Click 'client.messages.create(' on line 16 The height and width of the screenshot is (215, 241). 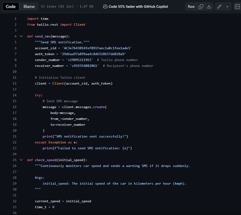point(84,107)
